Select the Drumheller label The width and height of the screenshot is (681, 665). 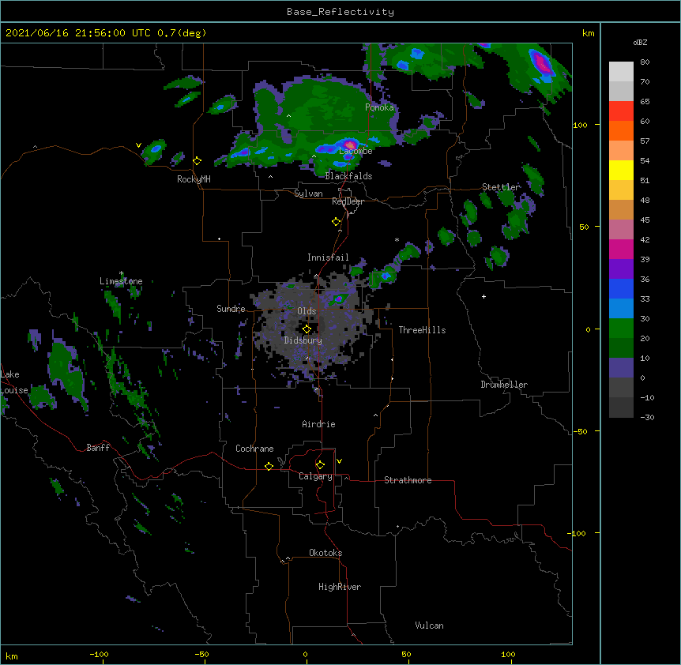504,385
